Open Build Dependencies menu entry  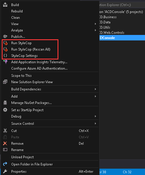click(x=50, y=89)
